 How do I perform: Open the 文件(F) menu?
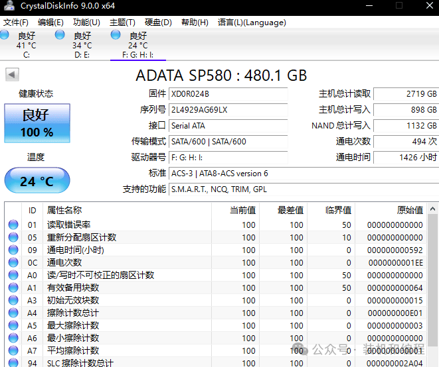click(16, 22)
